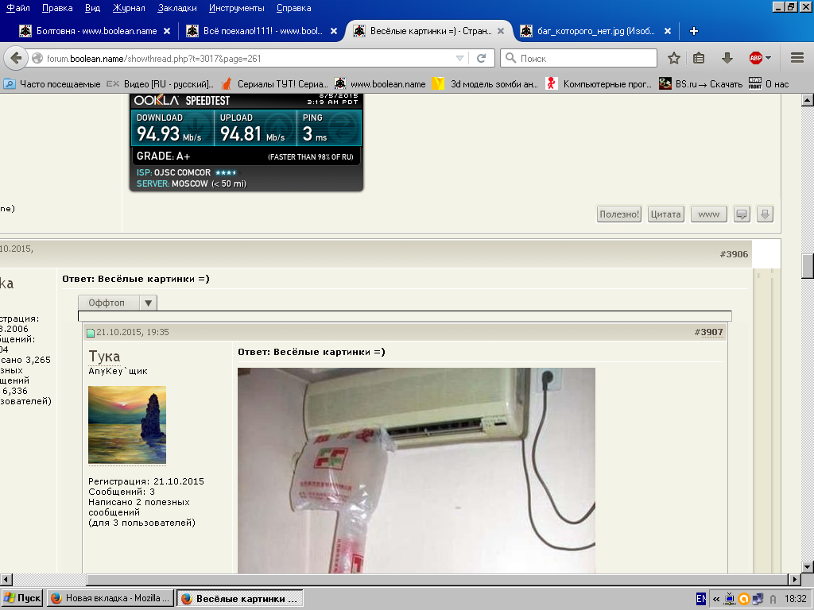Open the Пуск start menu

pos(22,598)
